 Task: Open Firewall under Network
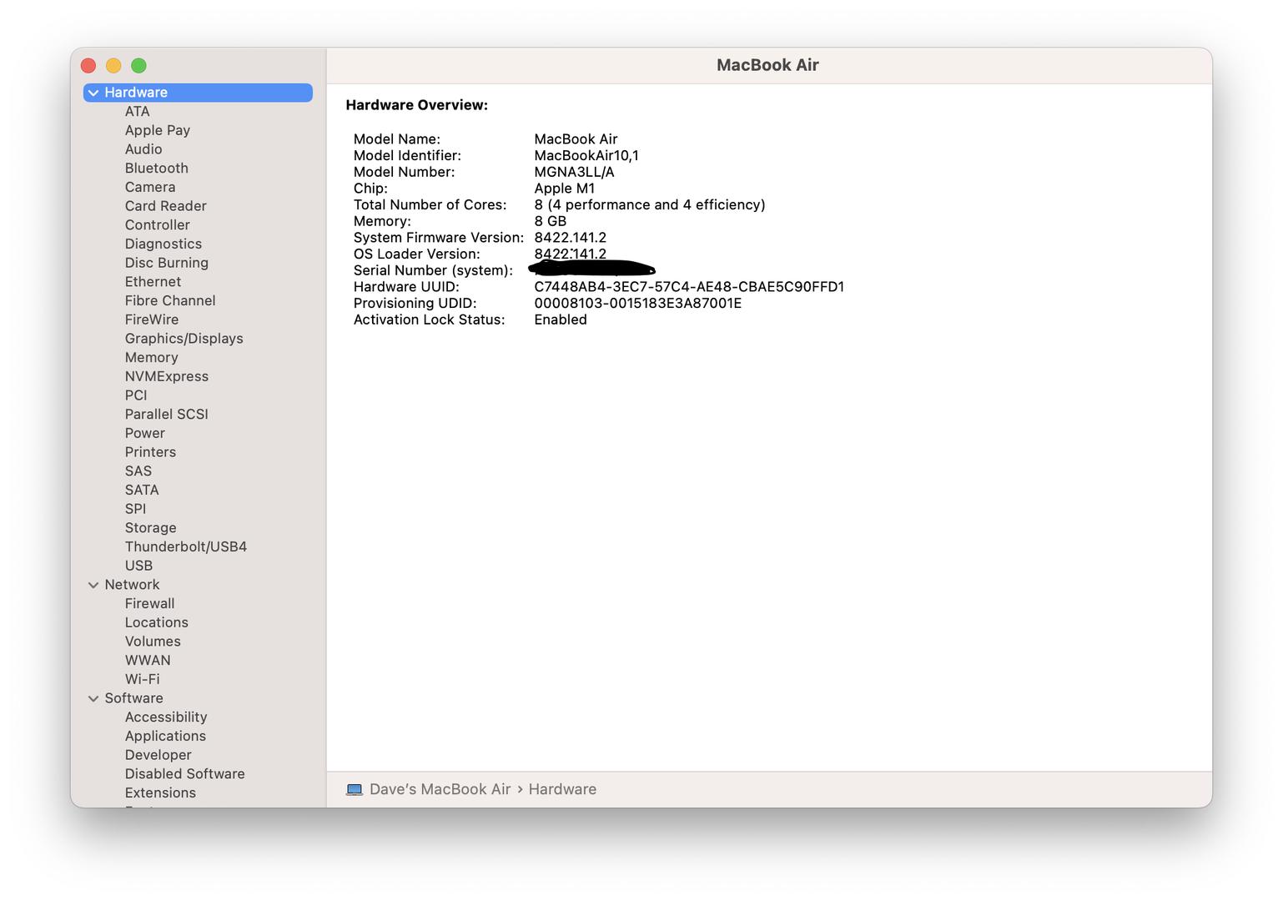pyautogui.click(x=150, y=603)
